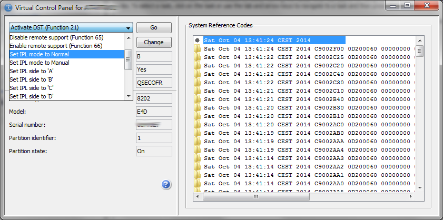Screen dimensions: 443x220
Task: Click folder icon for SRC C9002F00
Action: tap(197, 48)
